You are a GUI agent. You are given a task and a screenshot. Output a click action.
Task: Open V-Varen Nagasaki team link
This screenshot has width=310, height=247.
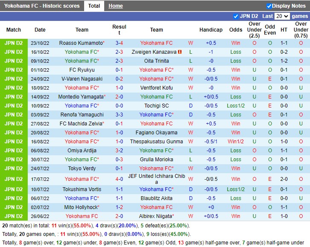[82, 79]
